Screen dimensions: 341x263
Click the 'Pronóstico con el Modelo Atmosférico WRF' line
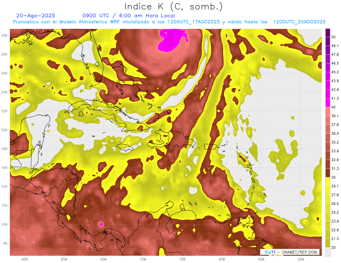click(169, 22)
